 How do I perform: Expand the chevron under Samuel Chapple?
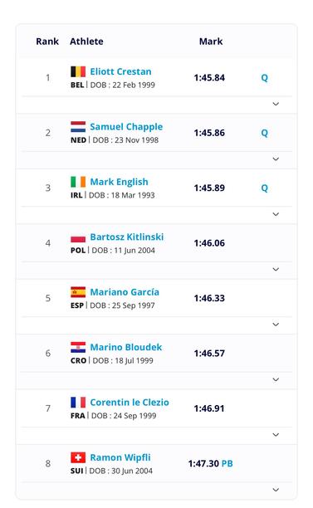coord(276,159)
